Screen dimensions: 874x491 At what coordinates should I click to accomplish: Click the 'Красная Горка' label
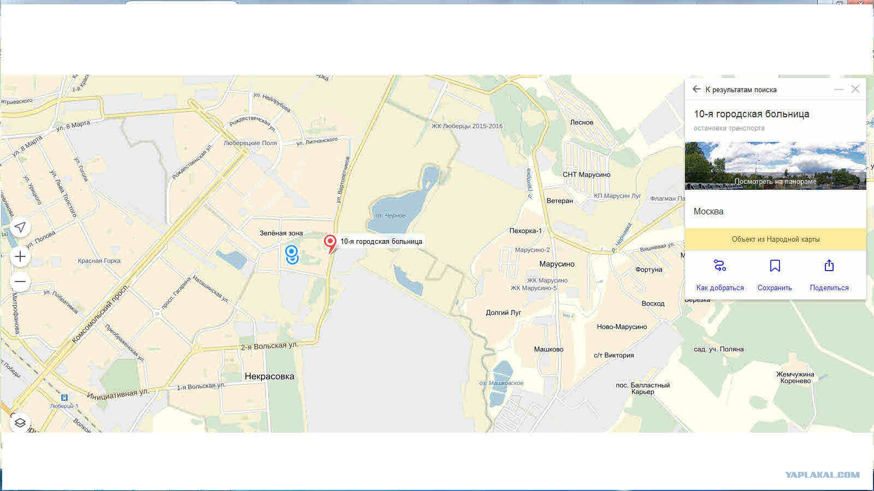(99, 261)
